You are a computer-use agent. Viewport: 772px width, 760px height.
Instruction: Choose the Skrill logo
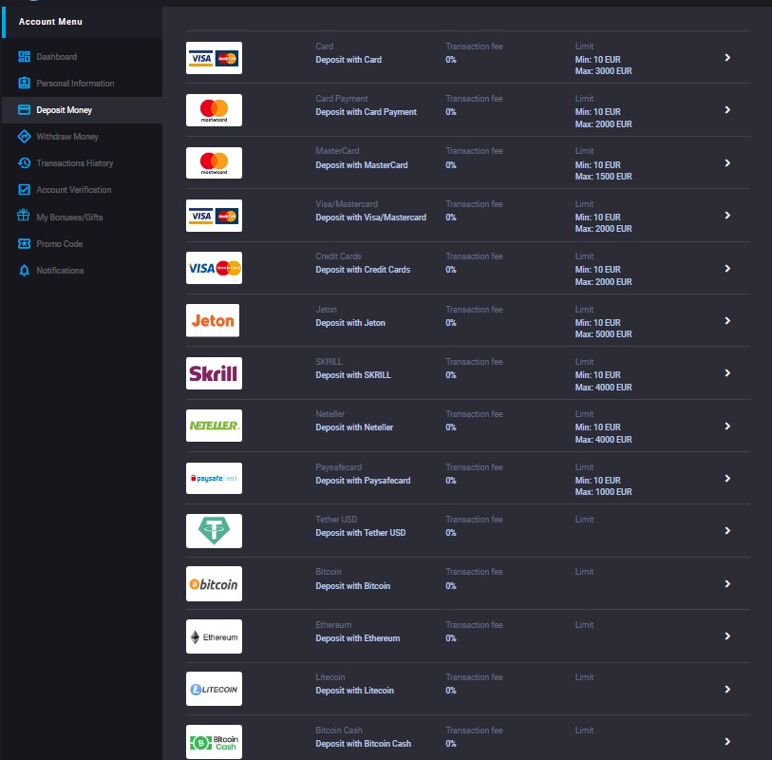pyautogui.click(x=214, y=373)
